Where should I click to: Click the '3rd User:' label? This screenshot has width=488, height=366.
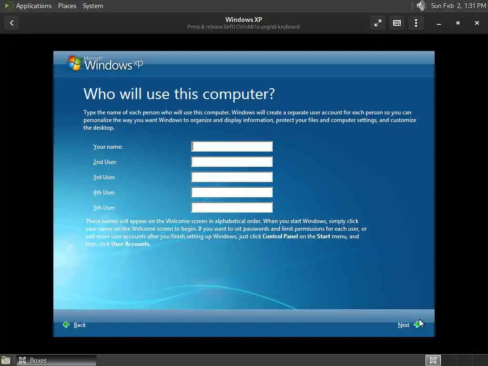pyautogui.click(x=104, y=177)
